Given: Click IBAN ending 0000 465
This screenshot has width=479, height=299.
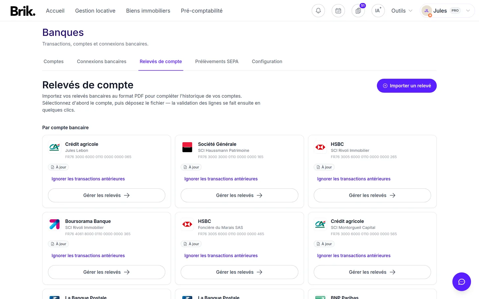Looking at the screenshot, I should point(231,234).
